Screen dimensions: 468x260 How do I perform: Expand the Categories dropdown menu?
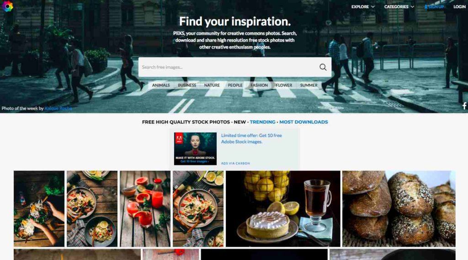point(399,6)
